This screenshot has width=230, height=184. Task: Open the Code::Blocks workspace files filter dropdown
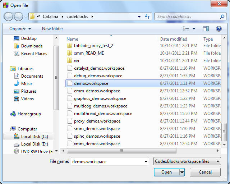point(187,161)
